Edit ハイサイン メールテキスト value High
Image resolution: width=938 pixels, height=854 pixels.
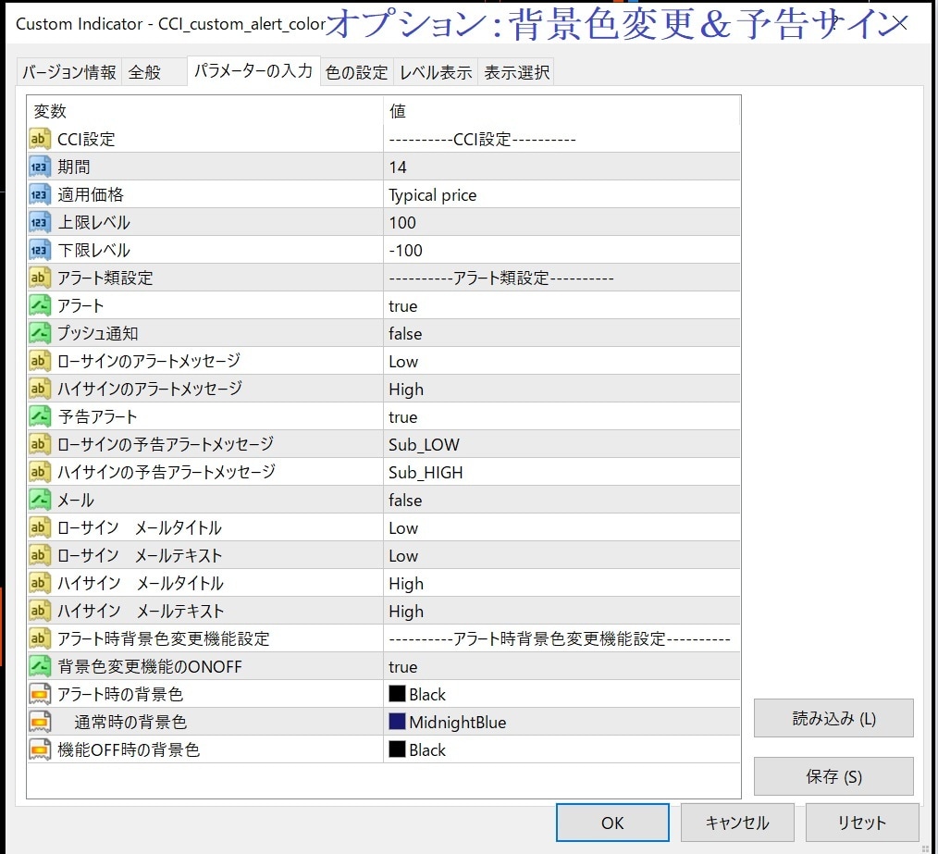tap(562, 611)
